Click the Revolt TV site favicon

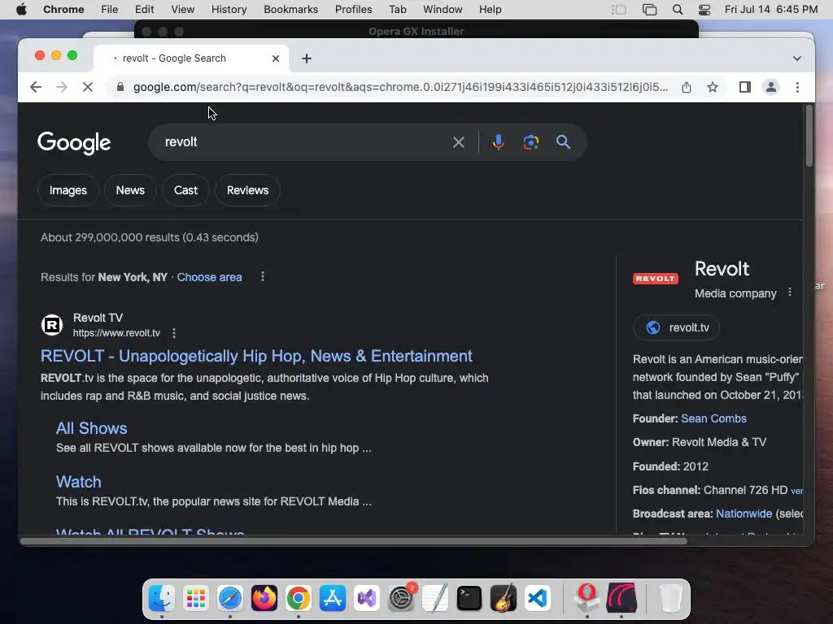coord(52,325)
